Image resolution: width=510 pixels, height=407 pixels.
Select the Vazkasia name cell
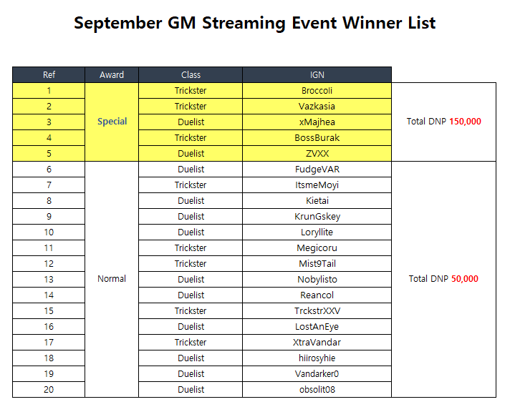click(317, 106)
